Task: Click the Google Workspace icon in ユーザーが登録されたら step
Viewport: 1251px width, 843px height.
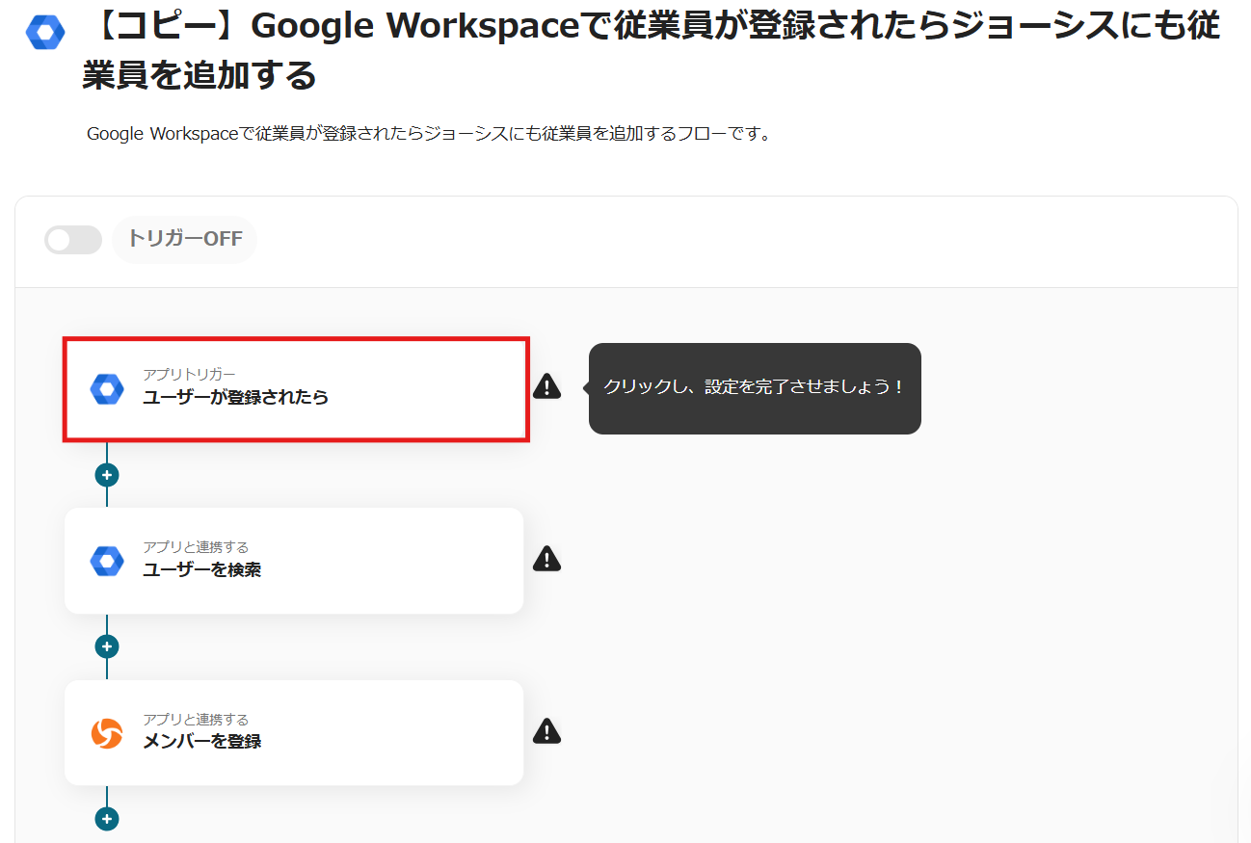Action: tap(107, 389)
